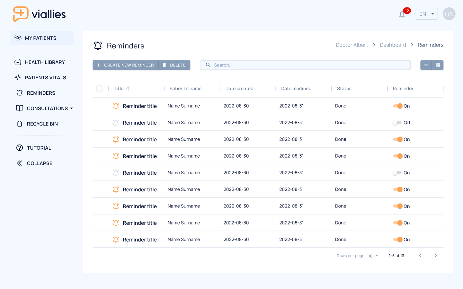463x289 pixels.
Task: Click the Reminder column header
Action: click(403, 89)
